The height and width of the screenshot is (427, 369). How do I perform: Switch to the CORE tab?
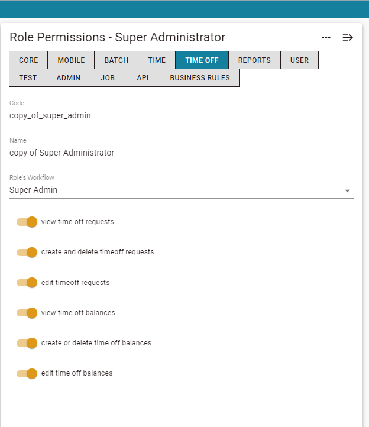pos(28,60)
